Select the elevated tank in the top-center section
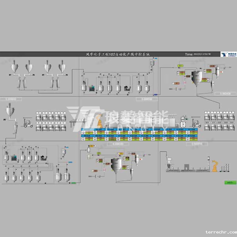This screenshot has width=237, height=237. 153,63
